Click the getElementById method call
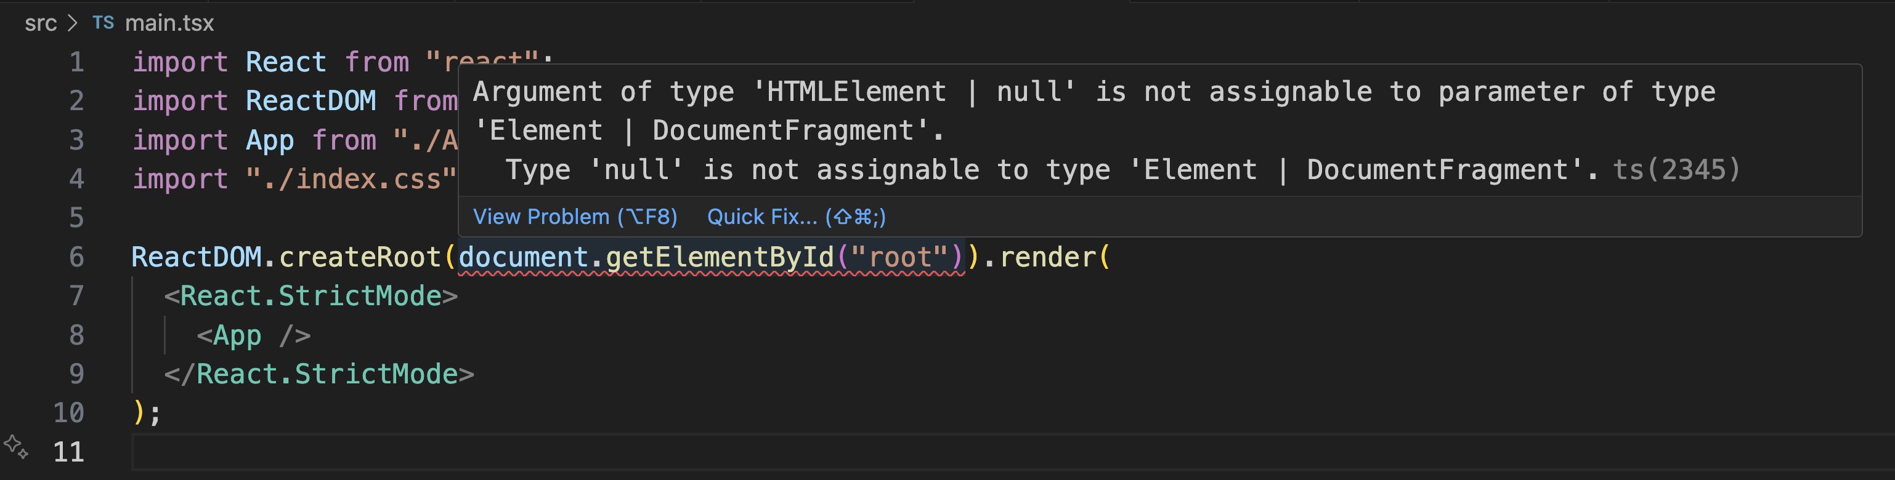 tap(719, 257)
